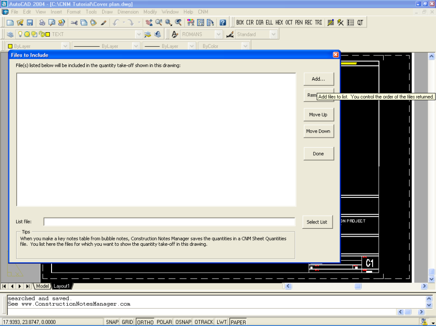436x326 pixels.
Task: Click the Help question mark icon
Action: point(223,23)
